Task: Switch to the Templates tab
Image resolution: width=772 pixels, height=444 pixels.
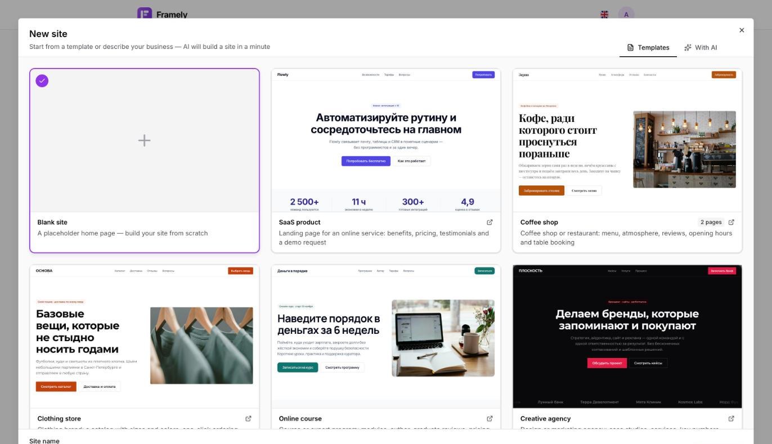Action: pyautogui.click(x=648, y=48)
